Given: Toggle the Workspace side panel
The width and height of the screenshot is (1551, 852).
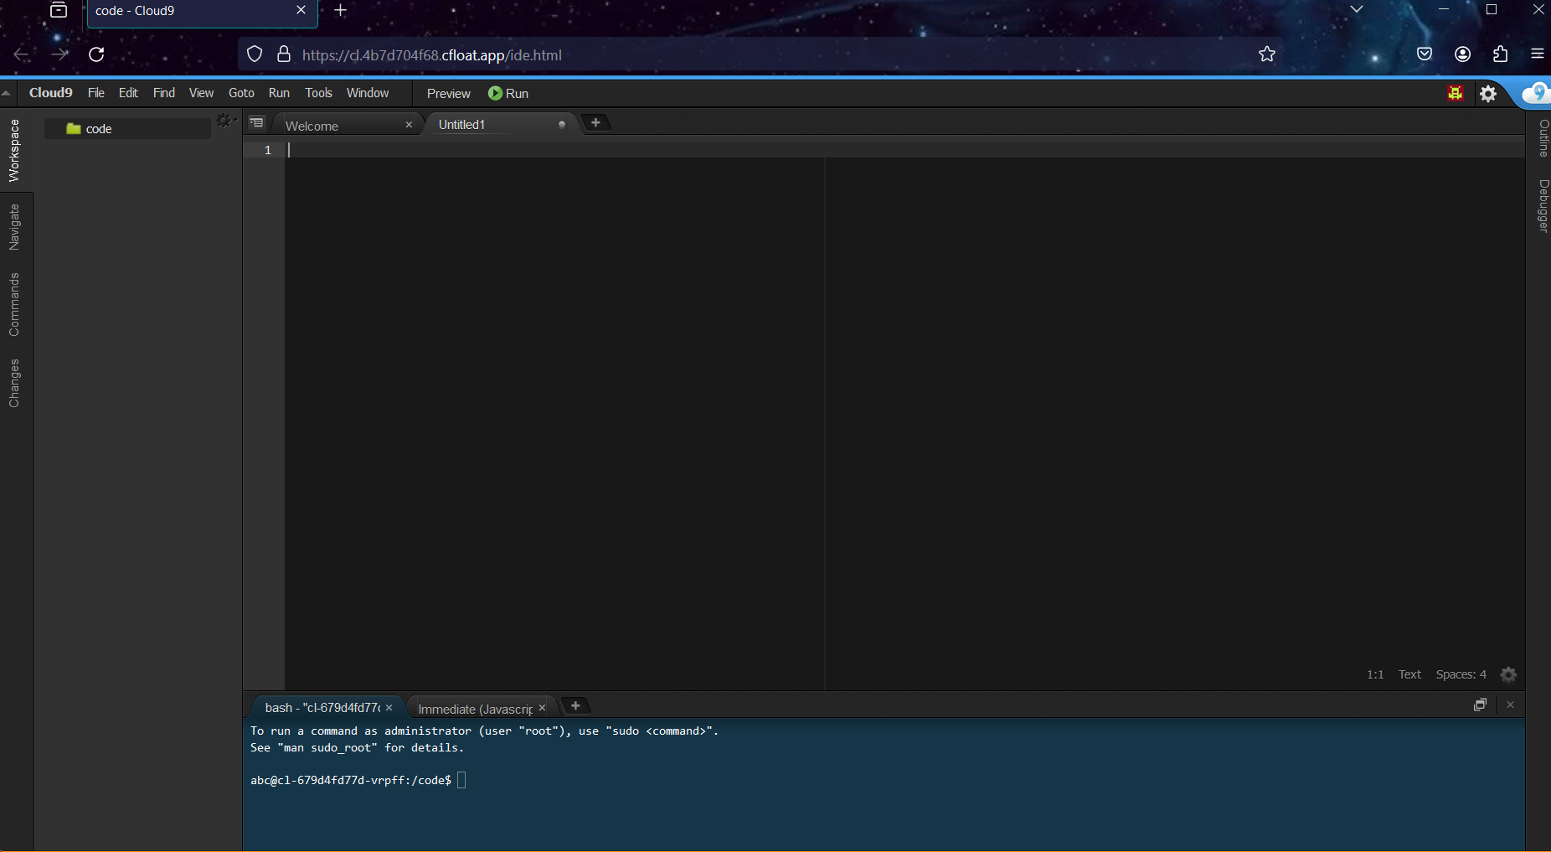Looking at the screenshot, I should click(x=14, y=150).
